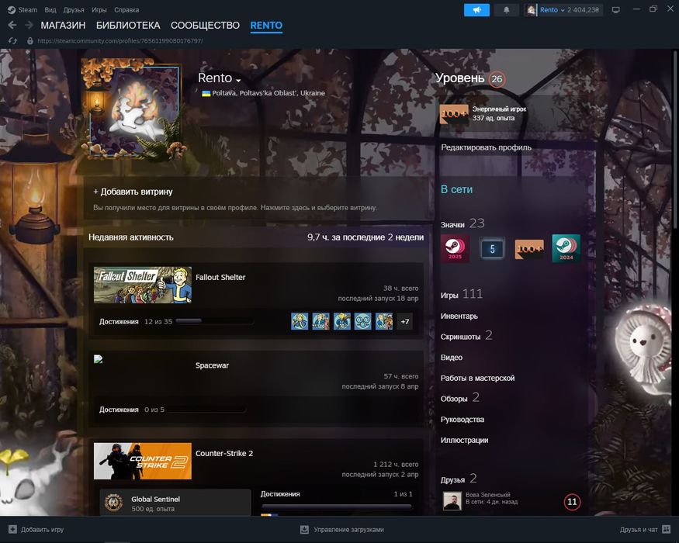The width and height of the screenshot is (679, 543).
Task: Expand the Rento name history dropdown arrow
Action: pyautogui.click(x=238, y=80)
